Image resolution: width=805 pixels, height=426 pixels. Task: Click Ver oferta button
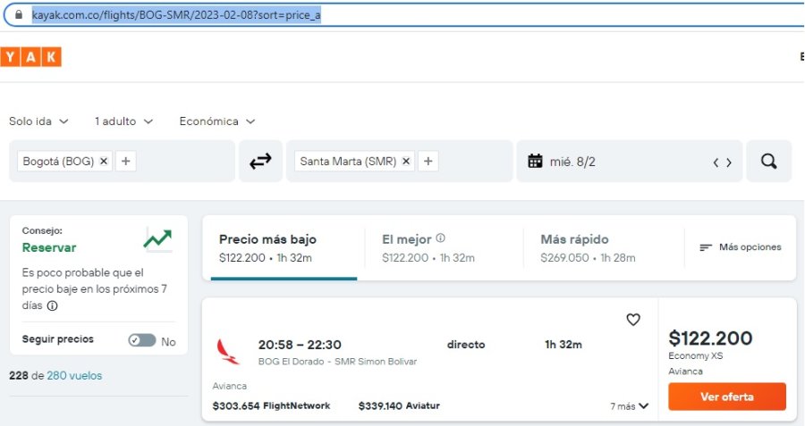click(x=727, y=397)
